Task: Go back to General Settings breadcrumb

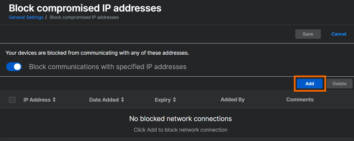Action: coord(26,17)
